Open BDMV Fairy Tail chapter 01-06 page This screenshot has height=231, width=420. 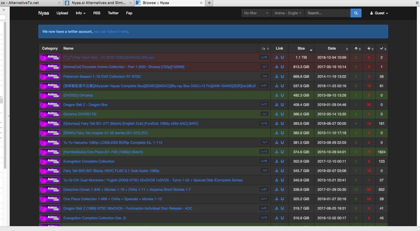click(x=105, y=133)
